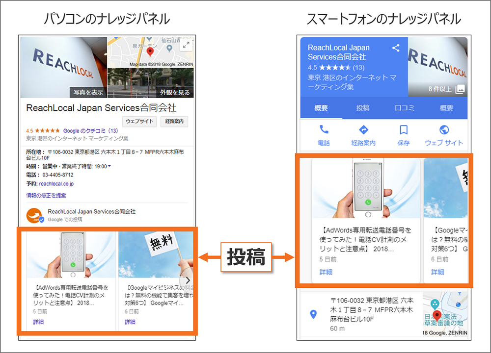This screenshot has height=353, width=491.
Task: Switch to the 口コミ tab
Action: 404,108
